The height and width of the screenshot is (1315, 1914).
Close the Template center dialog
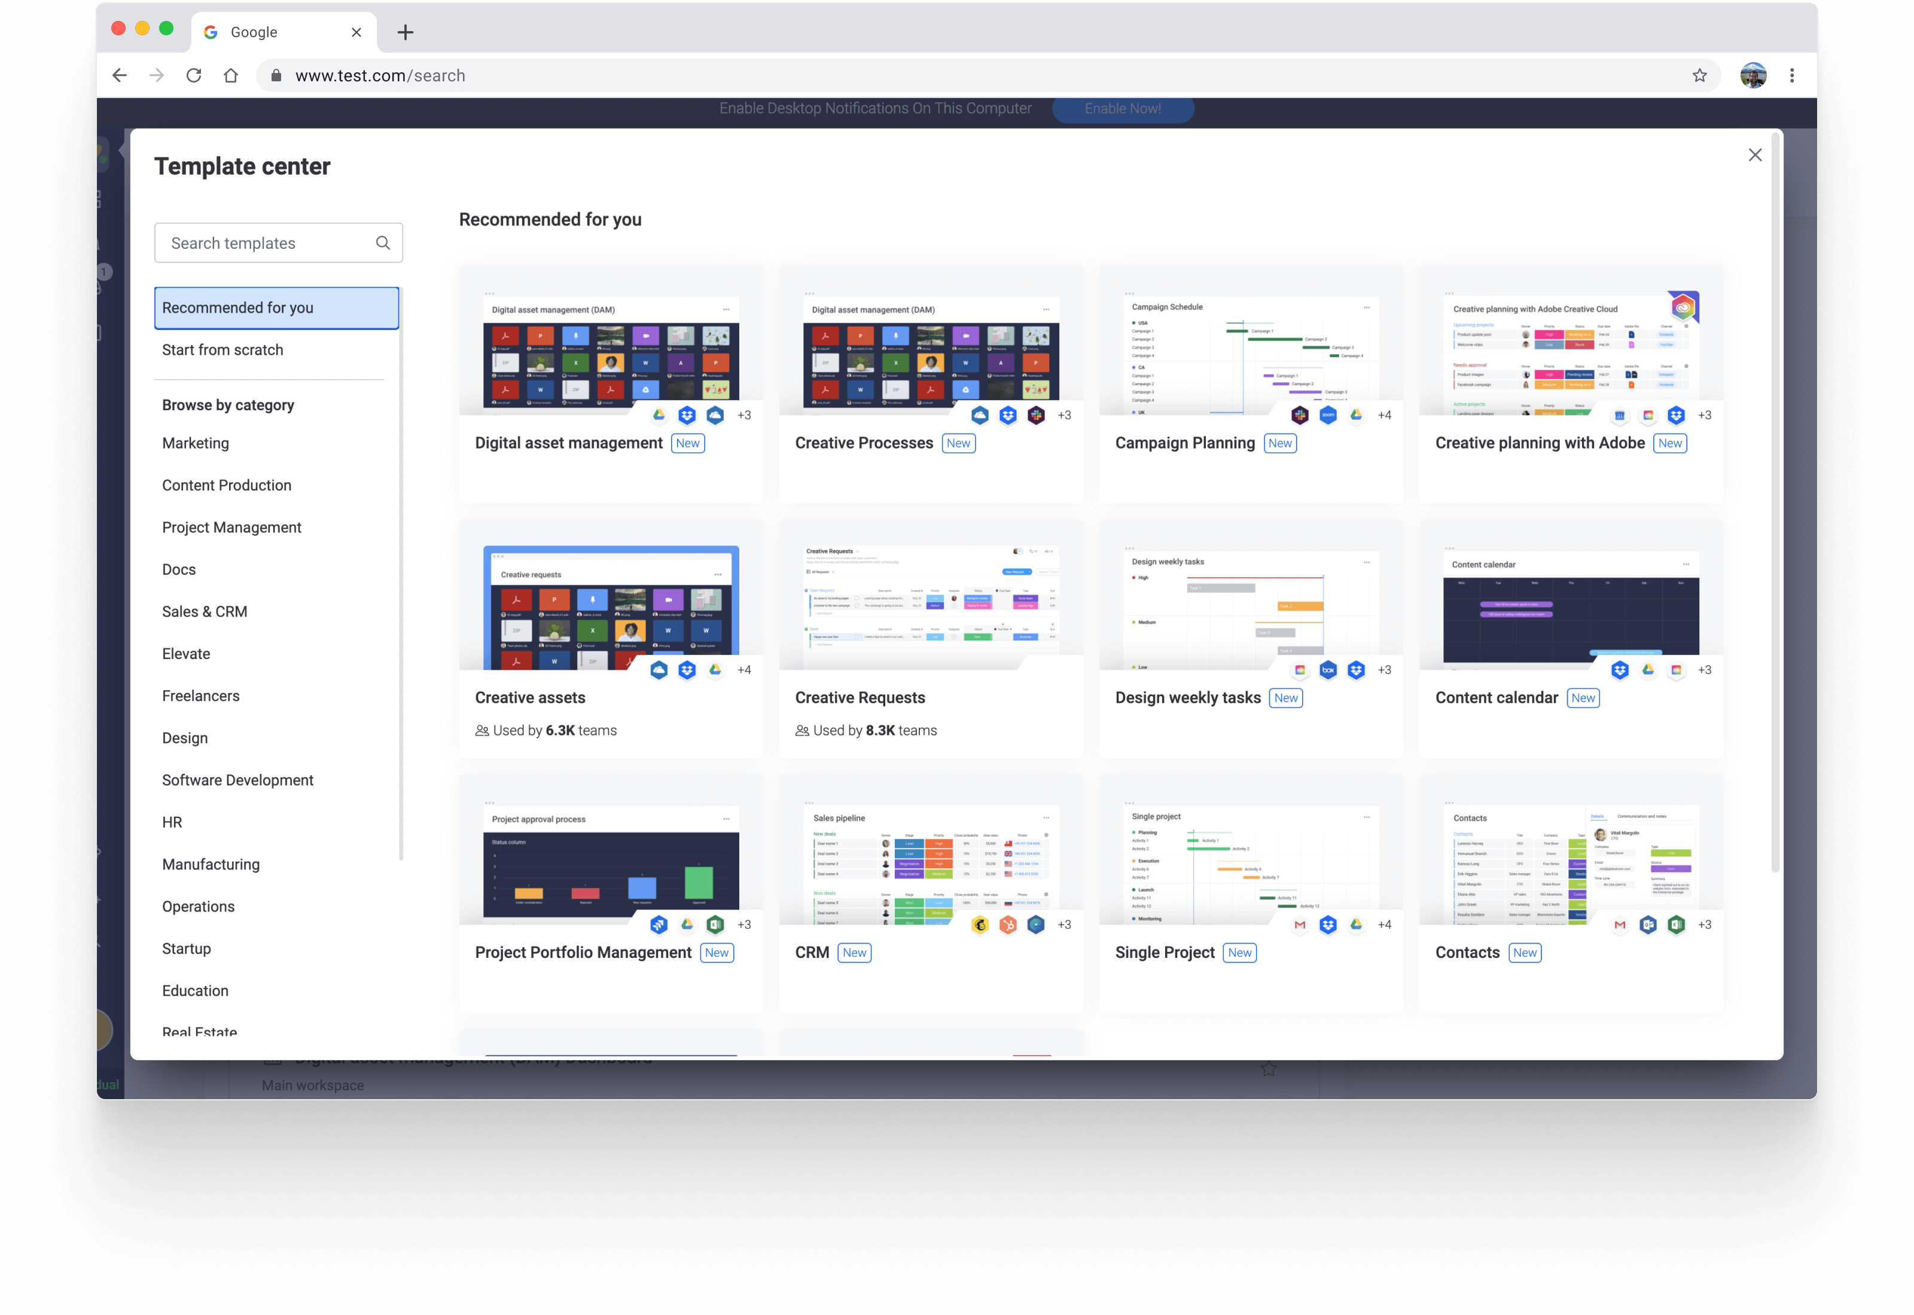(x=1754, y=155)
